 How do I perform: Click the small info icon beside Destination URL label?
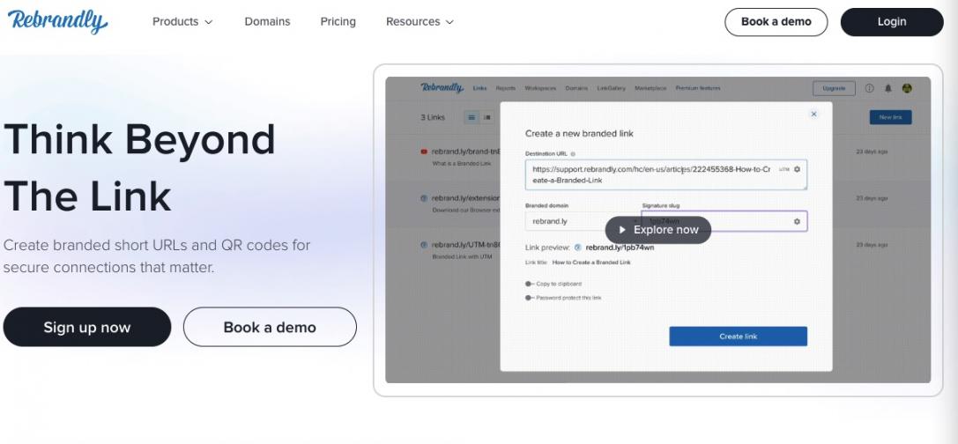point(573,154)
